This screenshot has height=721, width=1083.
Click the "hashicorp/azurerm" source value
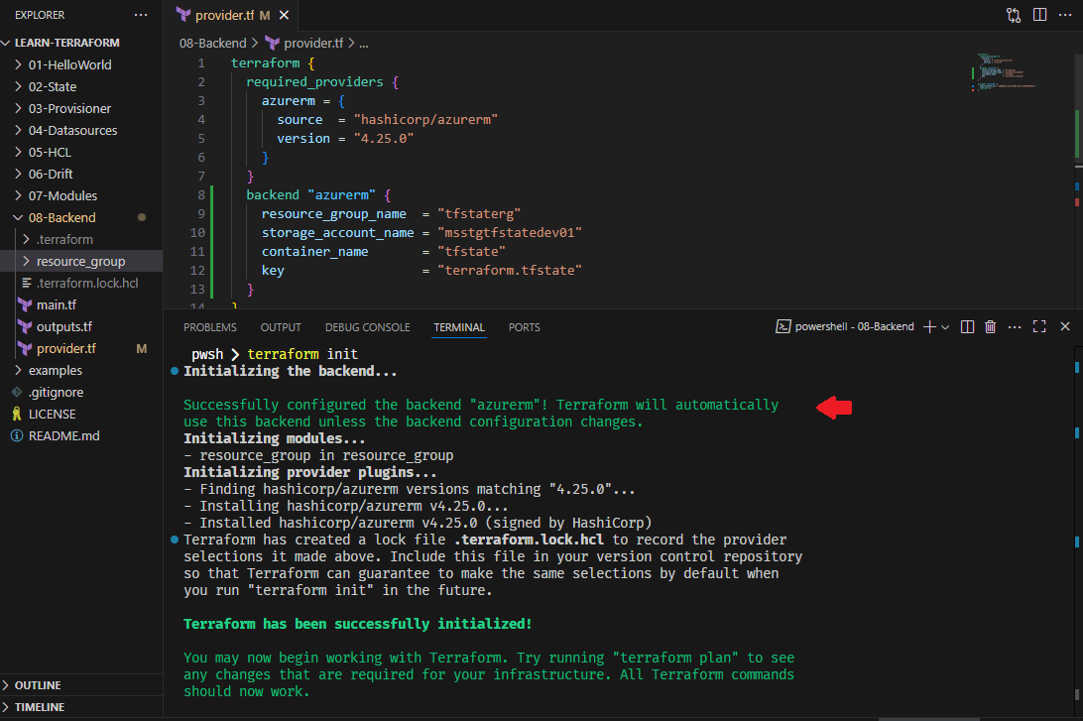[x=425, y=119]
